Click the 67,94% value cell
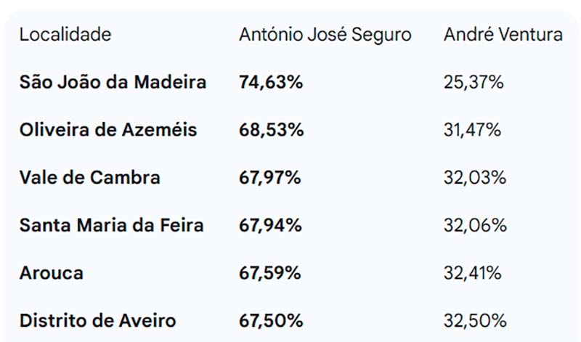This screenshot has height=342, width=581. point(270,225)
